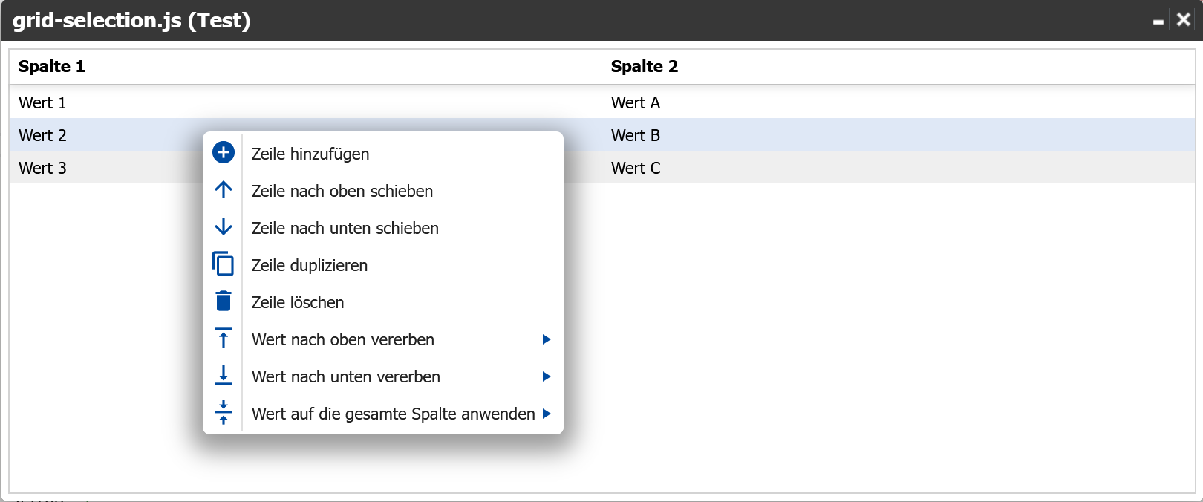Choose 'Zeile hinzufügen' from the context menu
Viewport: 1203px width, 502px height.
point(310,154)
